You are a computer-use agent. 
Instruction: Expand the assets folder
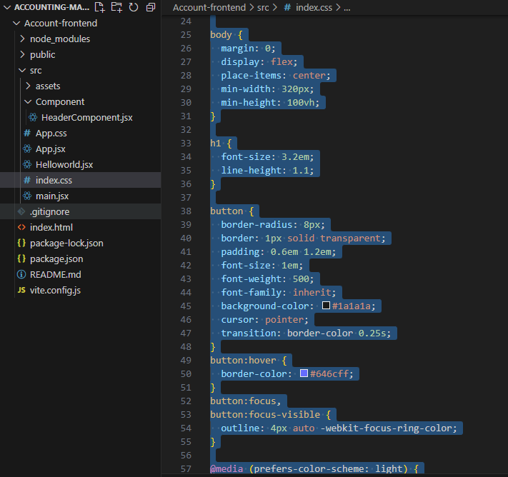coord(28,86)
